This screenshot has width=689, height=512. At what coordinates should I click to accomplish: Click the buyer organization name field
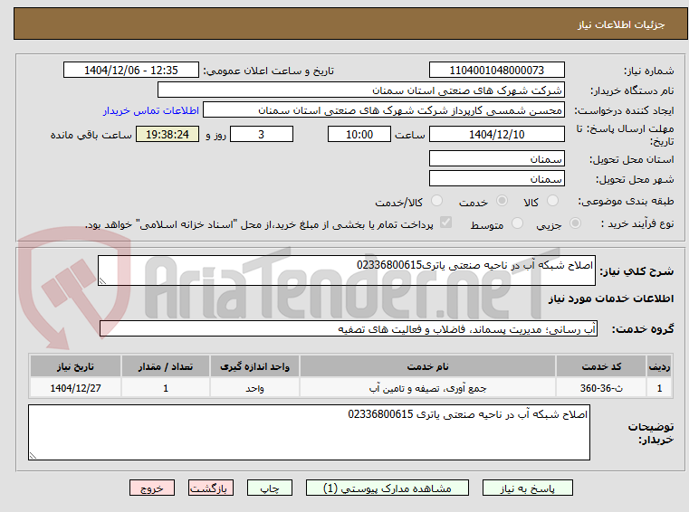360,90
